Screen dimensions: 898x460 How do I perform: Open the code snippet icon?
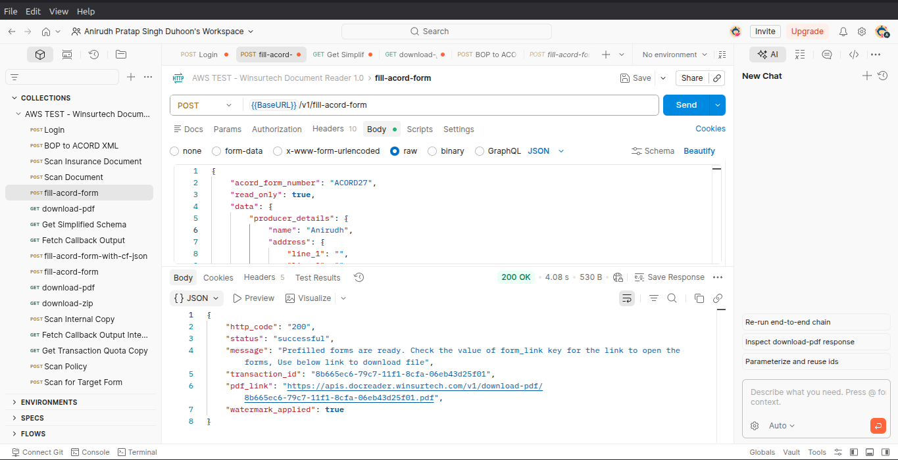coord(853,55)
